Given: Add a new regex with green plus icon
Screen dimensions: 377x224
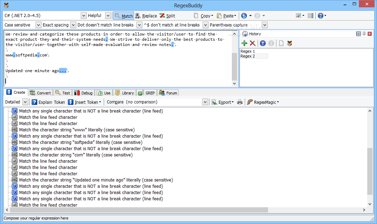Looking at the screenshot, I should click(x=244, y=43).
